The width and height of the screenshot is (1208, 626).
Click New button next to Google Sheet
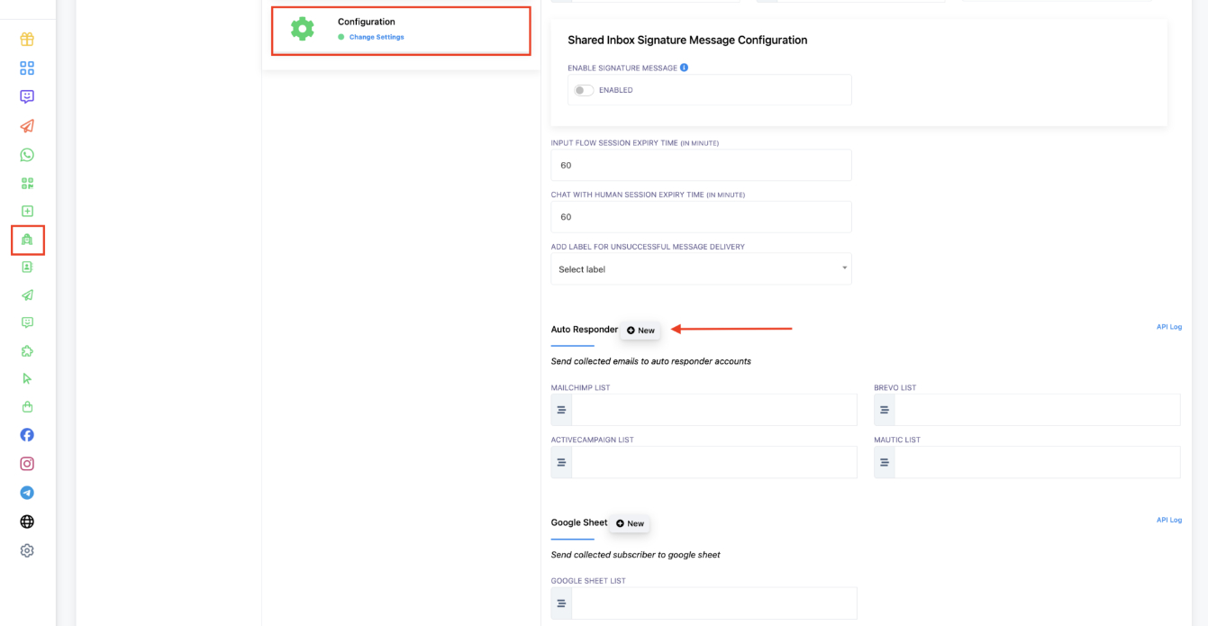630,523
